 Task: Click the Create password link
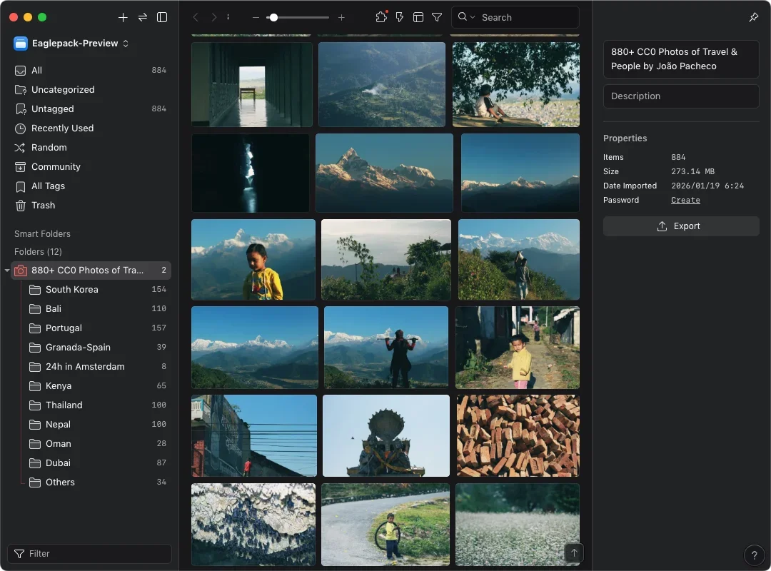click(685, 201)
